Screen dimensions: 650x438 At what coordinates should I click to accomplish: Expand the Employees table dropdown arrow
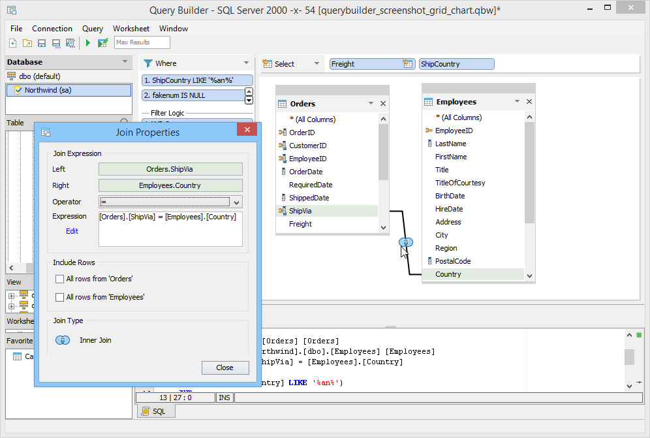coord(517,102)
